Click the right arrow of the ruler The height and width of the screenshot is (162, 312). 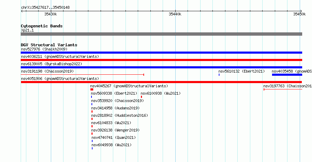[301, 11]
